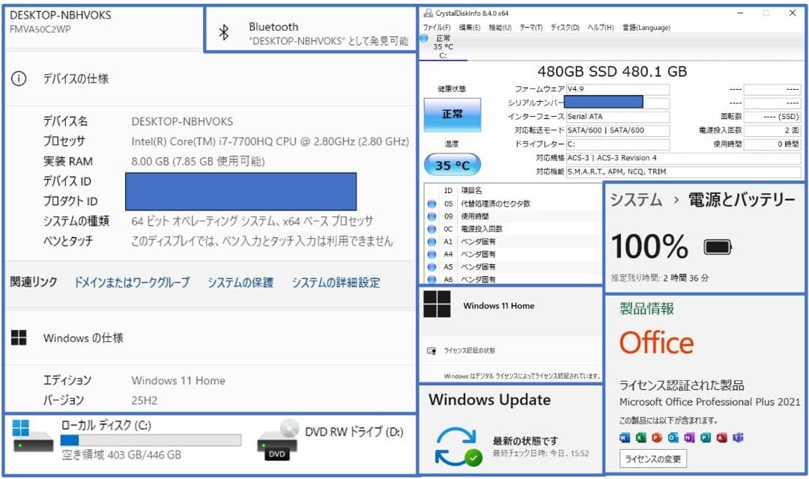The width and height of the screenshot is (809, 479).
Task: Open the 機能(U) menu in CrystalDiskInfo
Action: pos(500,27)
